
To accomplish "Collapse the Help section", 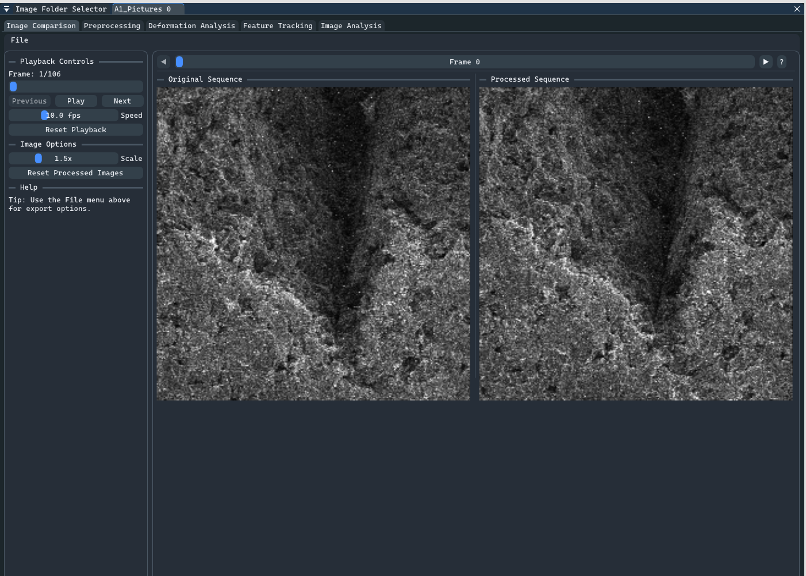I will click(x=11, y=187).
